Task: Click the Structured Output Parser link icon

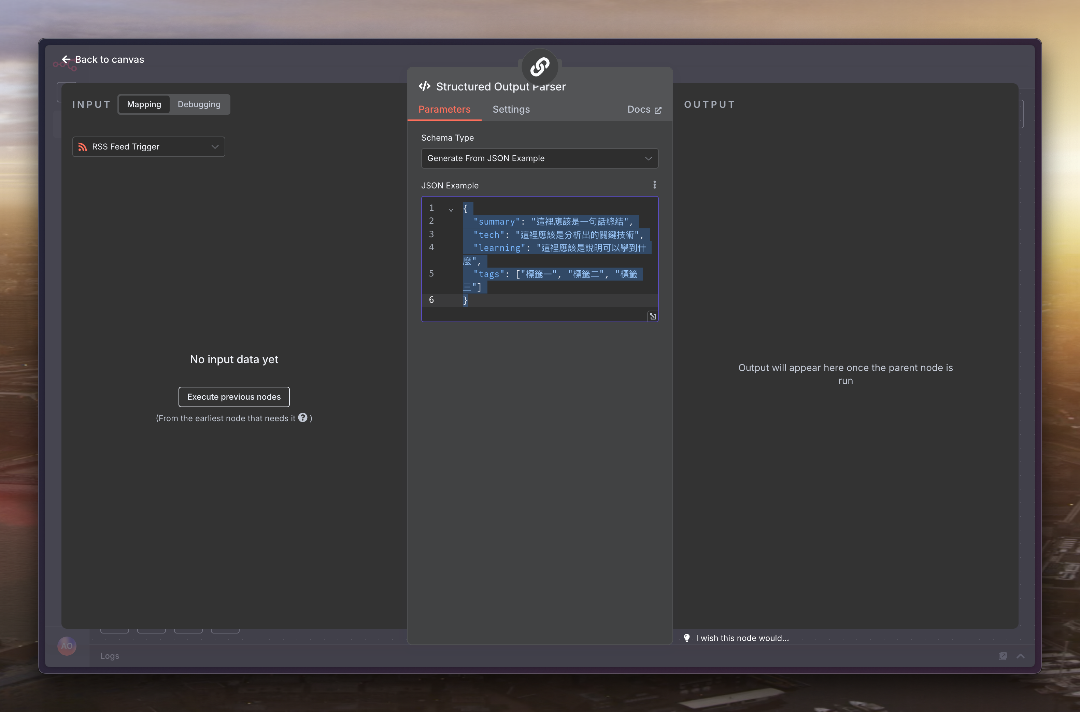Action: click(x=539, y=67)
